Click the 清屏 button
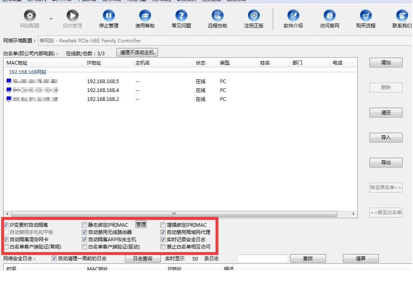Image resolution: width=413 pixels, height=284 pixels. [361, 259]
